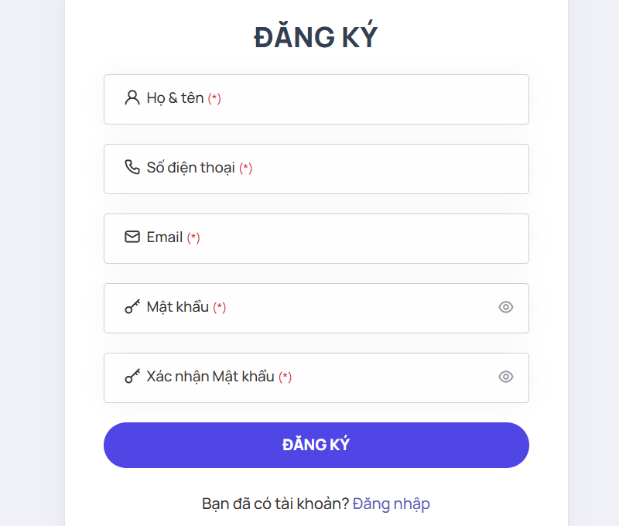Click the user icon in the name field

(x=132, y=98)
